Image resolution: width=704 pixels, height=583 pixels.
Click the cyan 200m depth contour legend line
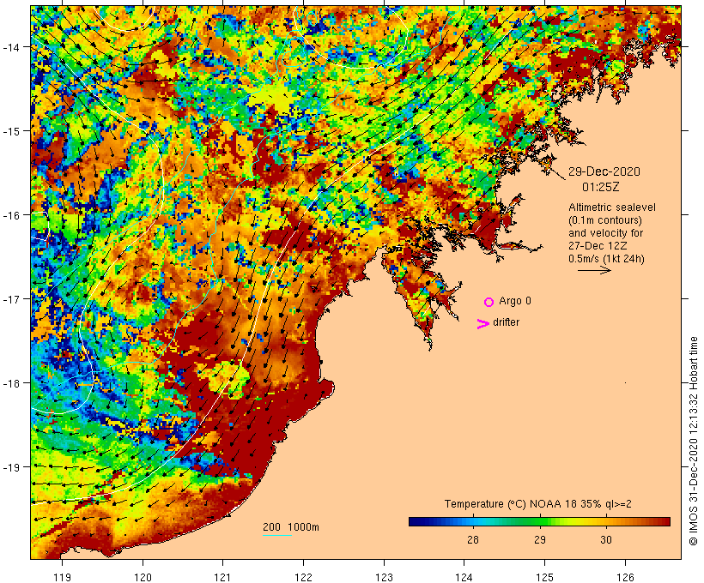[277, 535]
